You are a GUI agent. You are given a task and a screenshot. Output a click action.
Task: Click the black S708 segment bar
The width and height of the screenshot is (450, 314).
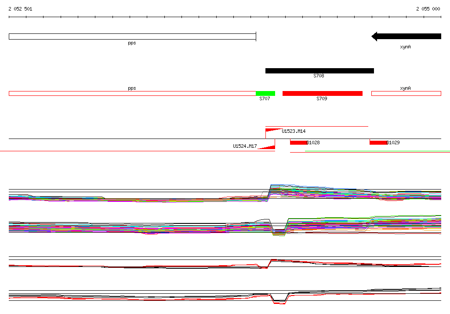pyautogui.click(x=319, y=71)
